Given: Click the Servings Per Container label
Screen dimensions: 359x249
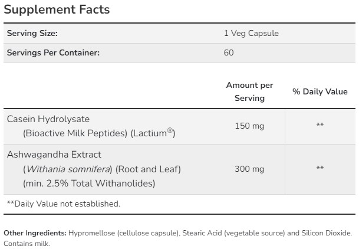Looking at the screenshot, I should [x=53, y=53].
